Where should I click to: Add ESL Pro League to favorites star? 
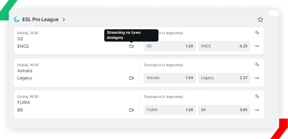pyautogui.click(x=260, y=20)
